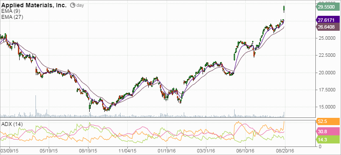Click the 05/19/15 date axis label

[x=49, y=150]
